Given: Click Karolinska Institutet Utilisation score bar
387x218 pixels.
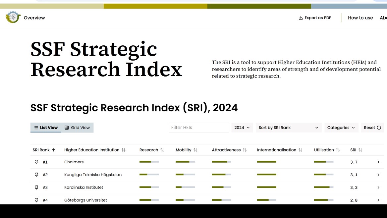Looking at the screenshot, I should [x=324, y=187].
